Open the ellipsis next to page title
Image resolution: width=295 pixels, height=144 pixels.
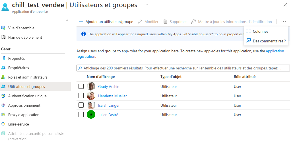coord(146,5)
